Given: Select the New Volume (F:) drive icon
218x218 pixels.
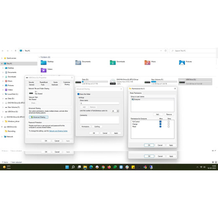Looking at the screenshot, I should click(147, 82).
